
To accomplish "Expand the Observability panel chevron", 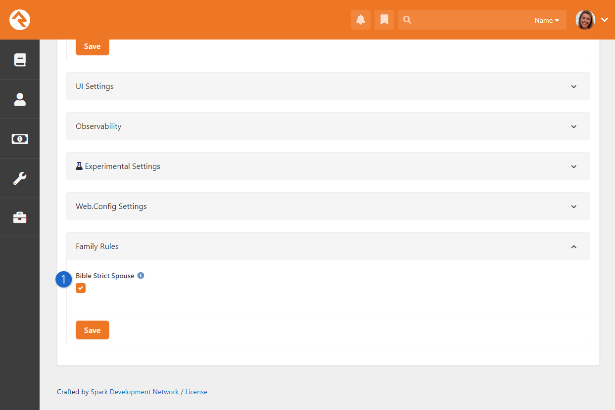I will 574,126.
